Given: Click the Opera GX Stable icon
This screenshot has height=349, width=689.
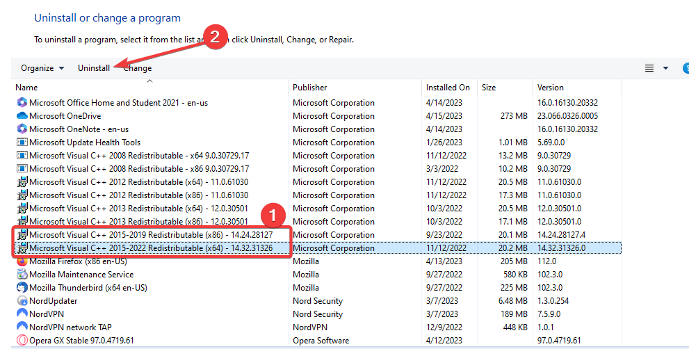Looking at the screenshot, I should (x=22, y=340).
